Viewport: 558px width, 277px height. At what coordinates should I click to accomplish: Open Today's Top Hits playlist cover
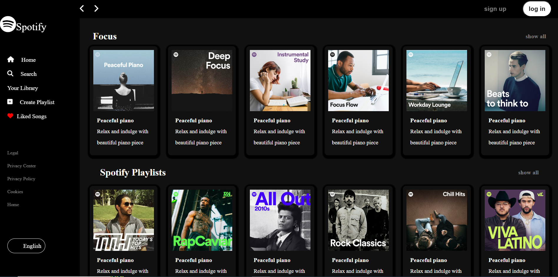click(124, 220)
